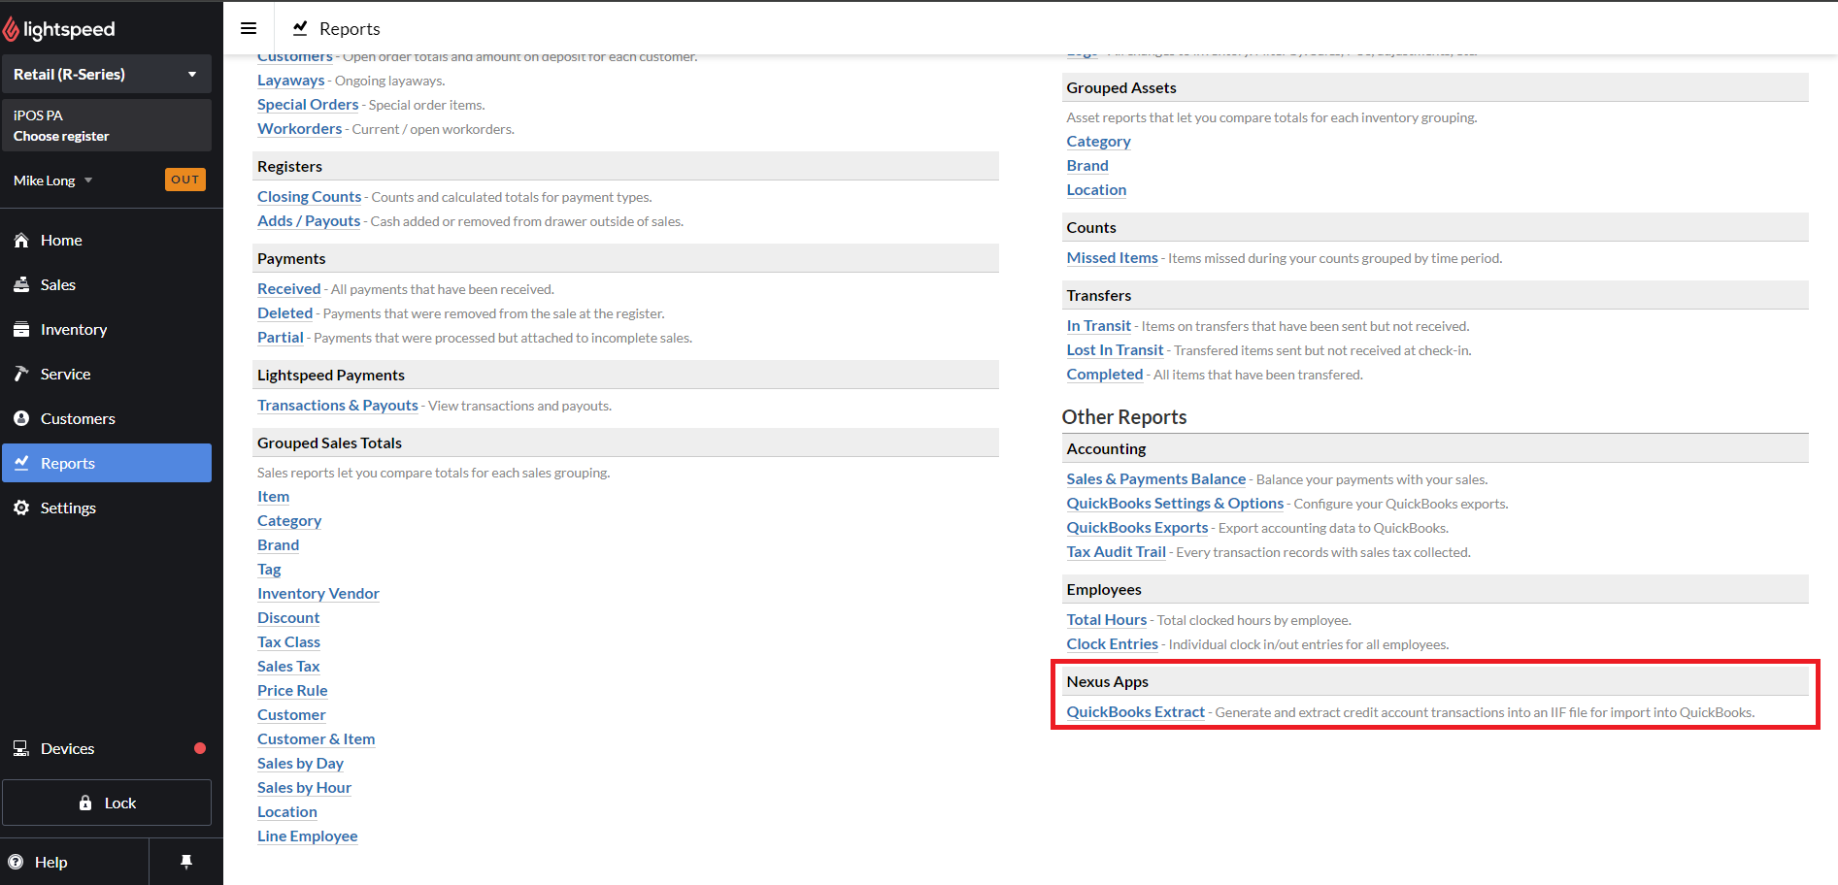Pin the sidebar with the pin icon

pos(186,862)
